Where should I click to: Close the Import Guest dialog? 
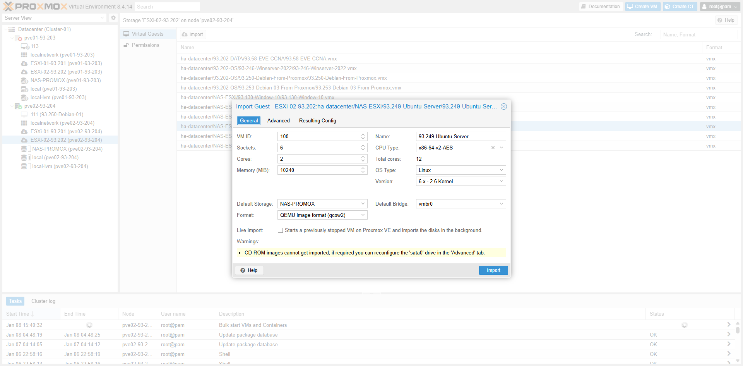pos(503,107)
